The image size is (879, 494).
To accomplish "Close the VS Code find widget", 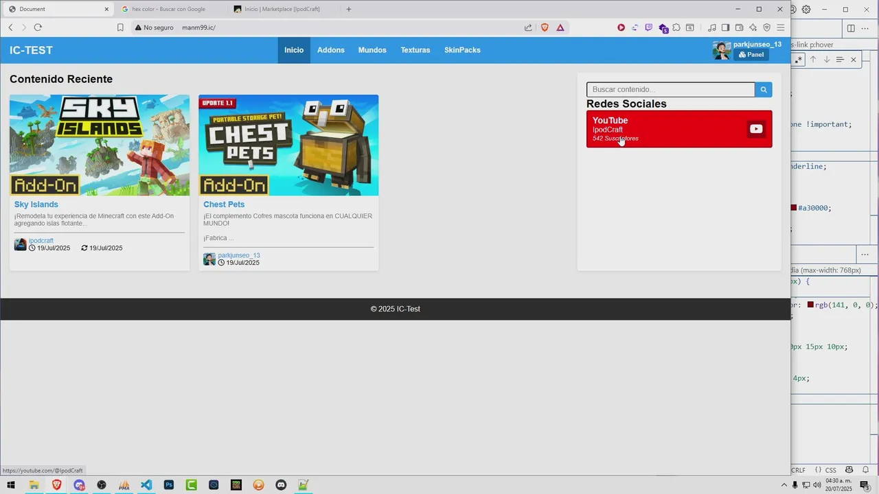I will [x=854, y=60].
